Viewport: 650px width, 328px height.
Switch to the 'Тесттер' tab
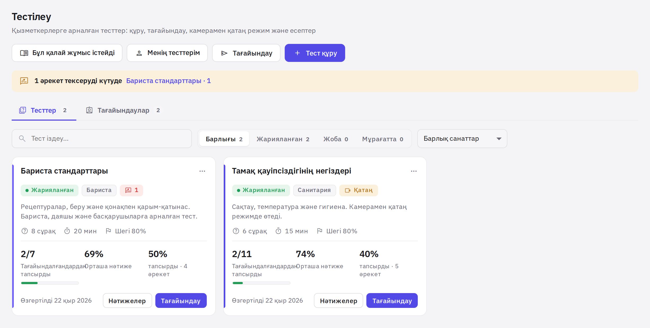(44, 110)
